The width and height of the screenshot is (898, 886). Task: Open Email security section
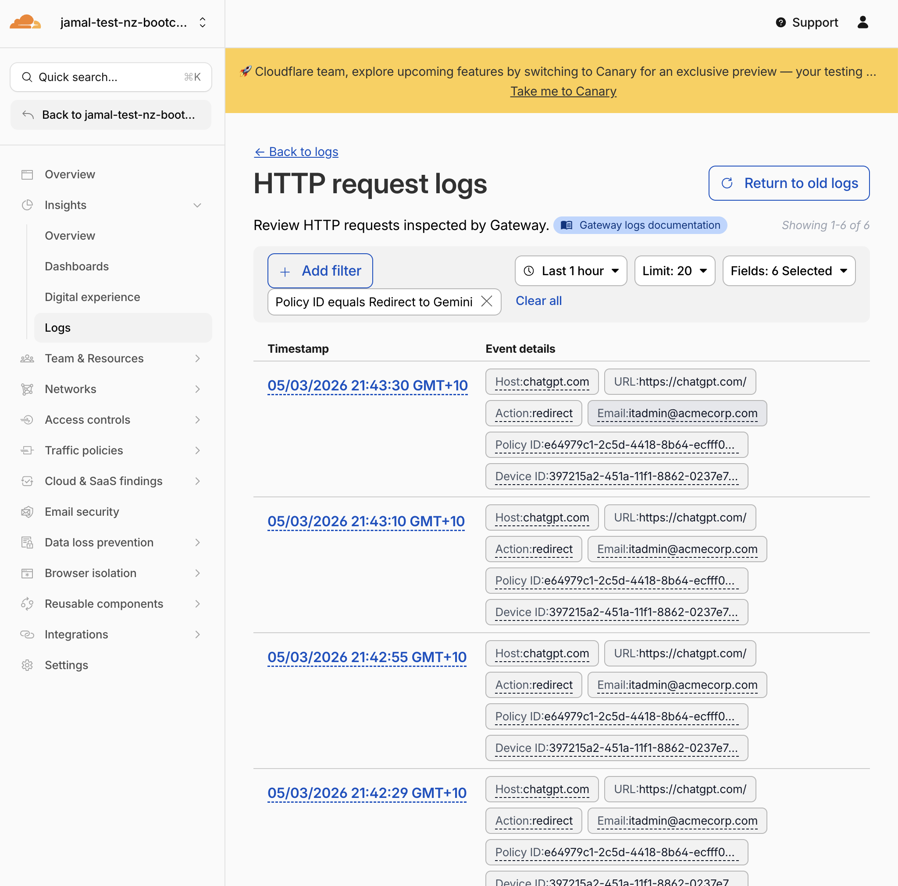pos(82,511)
